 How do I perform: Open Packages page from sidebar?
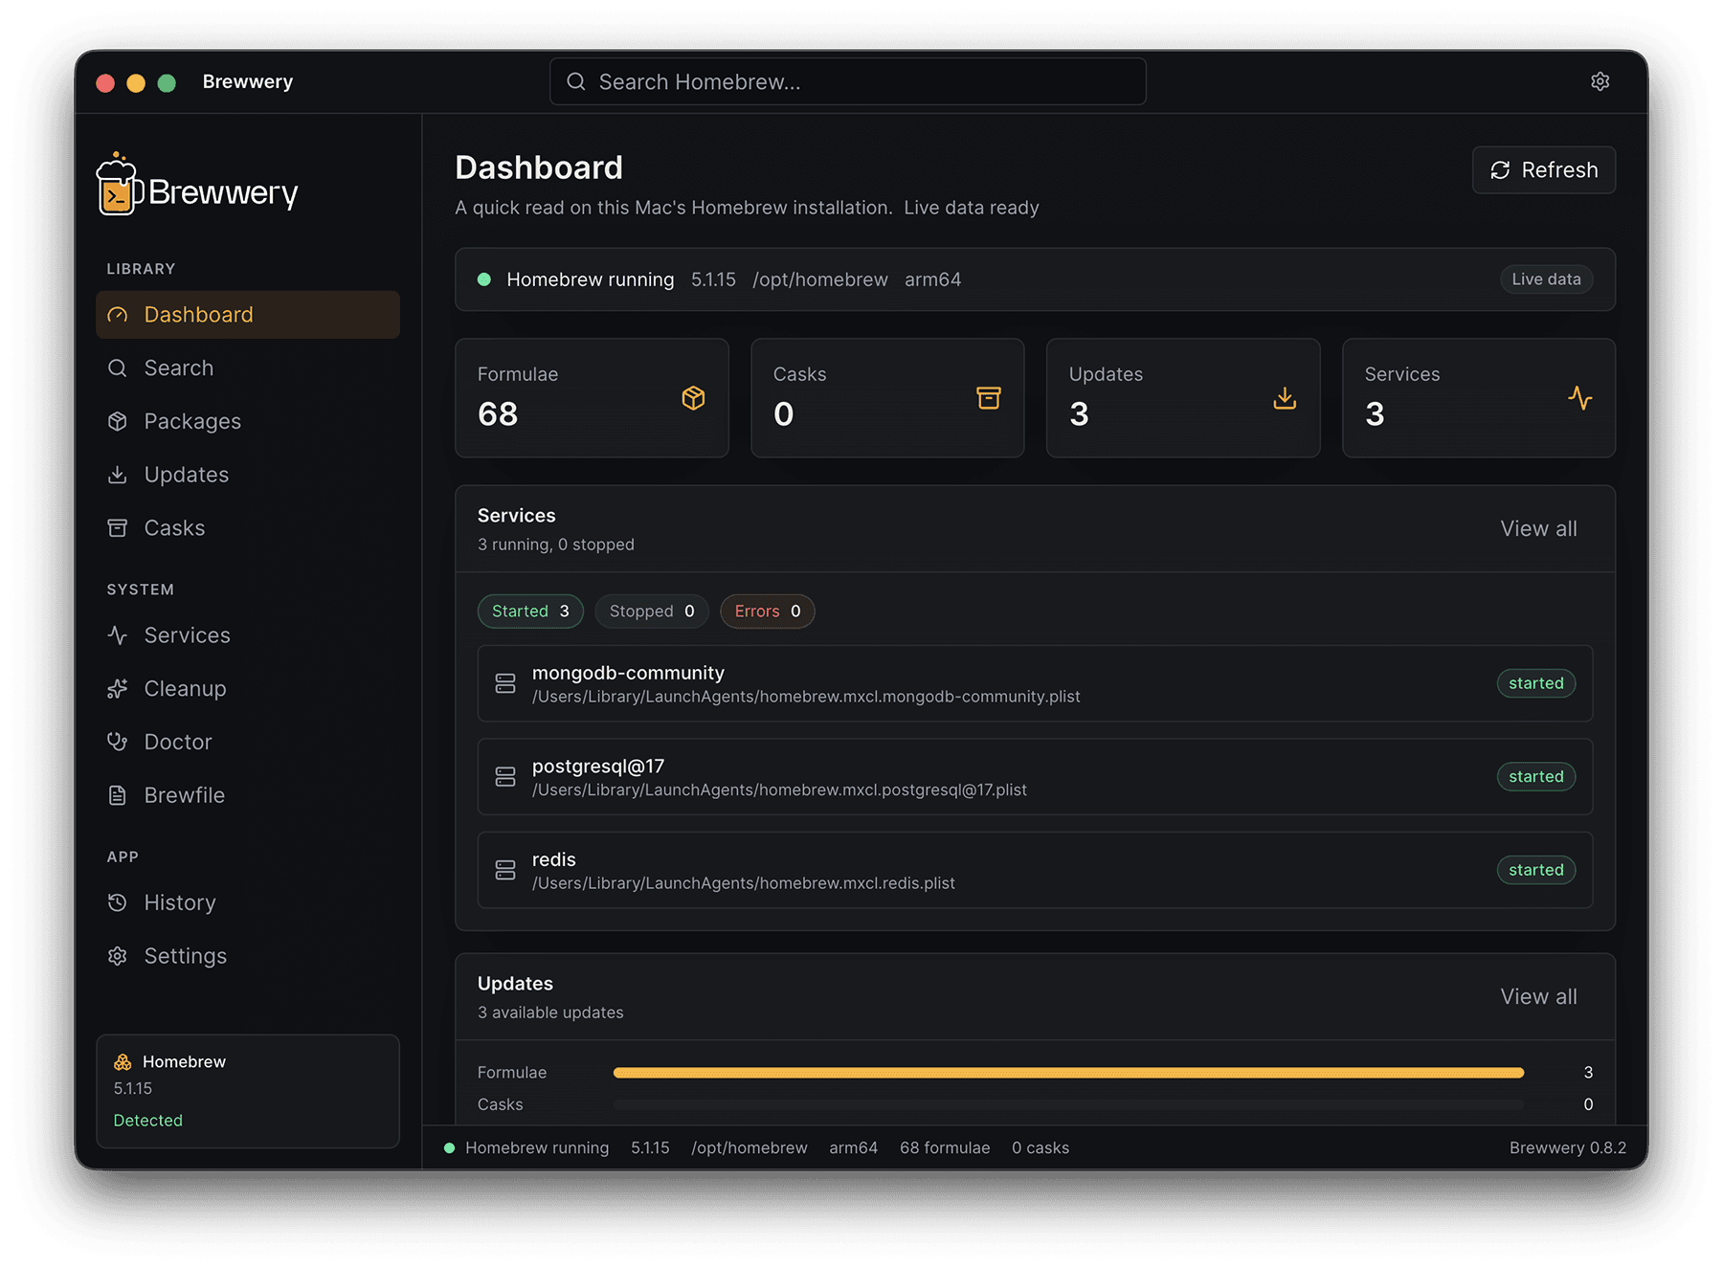[x=248, y=421]
